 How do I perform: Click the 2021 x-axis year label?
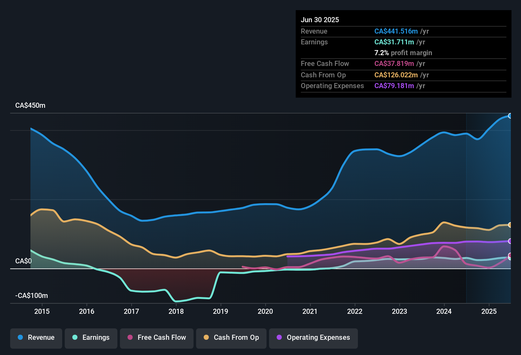coord(310,311)
